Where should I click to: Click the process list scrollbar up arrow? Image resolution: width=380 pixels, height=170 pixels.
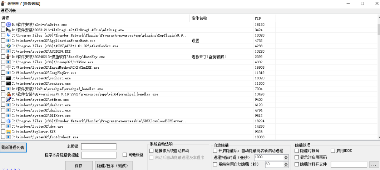click(x=378, y=17)
